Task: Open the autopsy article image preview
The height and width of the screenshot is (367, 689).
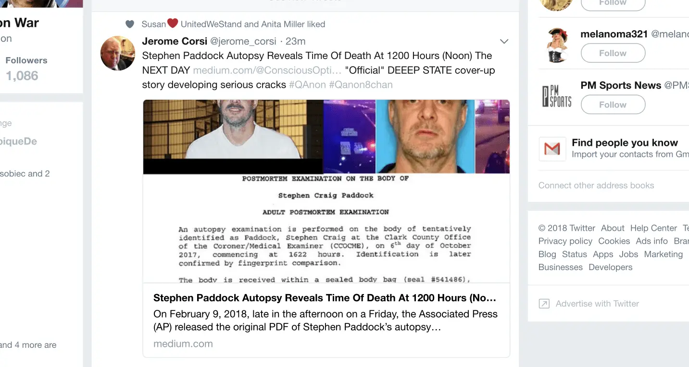Action: coord(326,191)
